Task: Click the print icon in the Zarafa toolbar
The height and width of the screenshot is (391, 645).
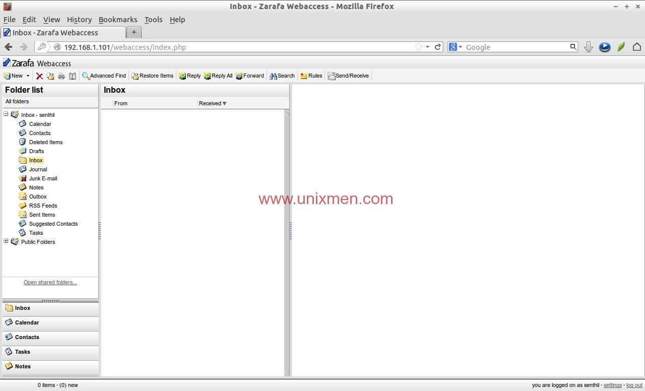Action: point(61,76)
